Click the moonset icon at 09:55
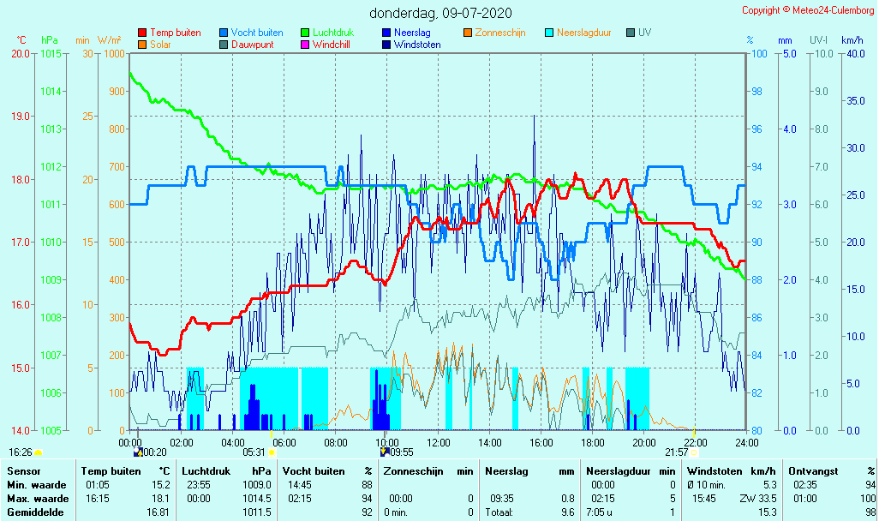879x521 pixels. point(384,452)
